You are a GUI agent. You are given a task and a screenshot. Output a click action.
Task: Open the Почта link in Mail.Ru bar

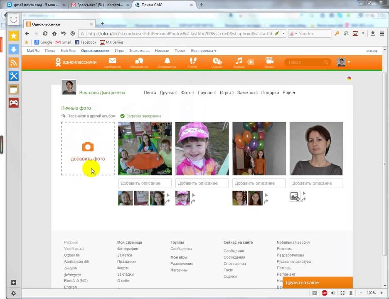point(50,51)
